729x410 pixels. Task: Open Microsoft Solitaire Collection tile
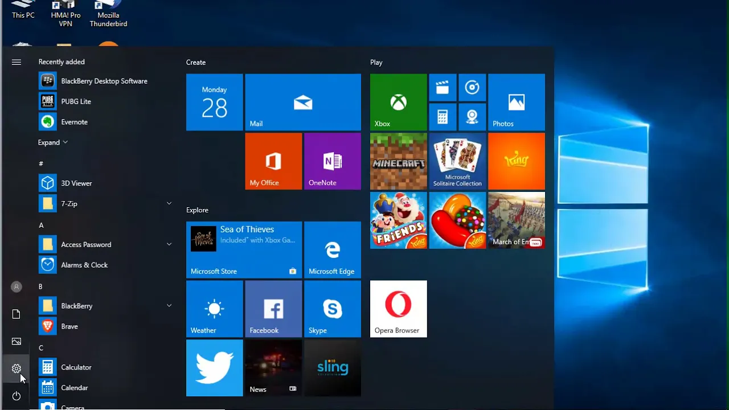pos(457,161)
